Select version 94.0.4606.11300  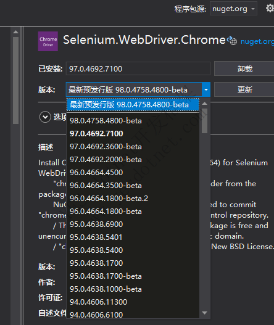133,302
